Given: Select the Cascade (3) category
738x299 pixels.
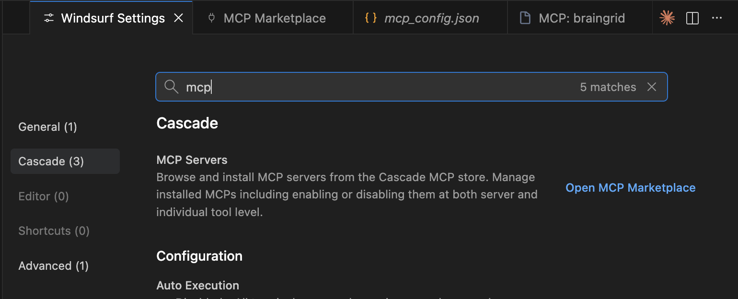Looking at the screenshot, I should (51, 161).
